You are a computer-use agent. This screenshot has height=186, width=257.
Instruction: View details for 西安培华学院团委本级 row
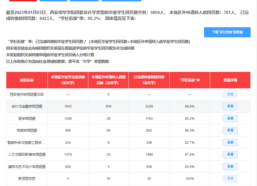pos(230,94)
